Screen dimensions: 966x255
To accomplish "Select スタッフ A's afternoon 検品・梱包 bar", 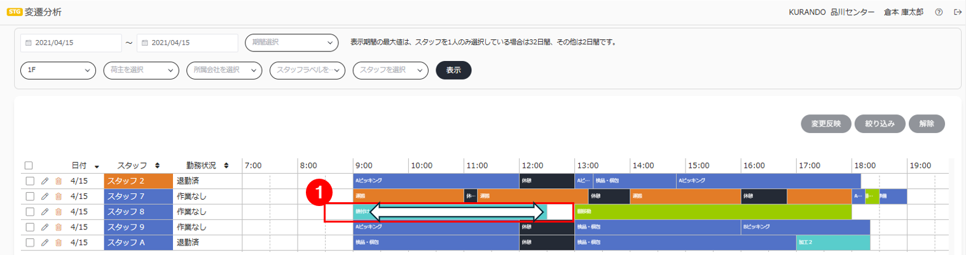I will click(x=686, y=242).
